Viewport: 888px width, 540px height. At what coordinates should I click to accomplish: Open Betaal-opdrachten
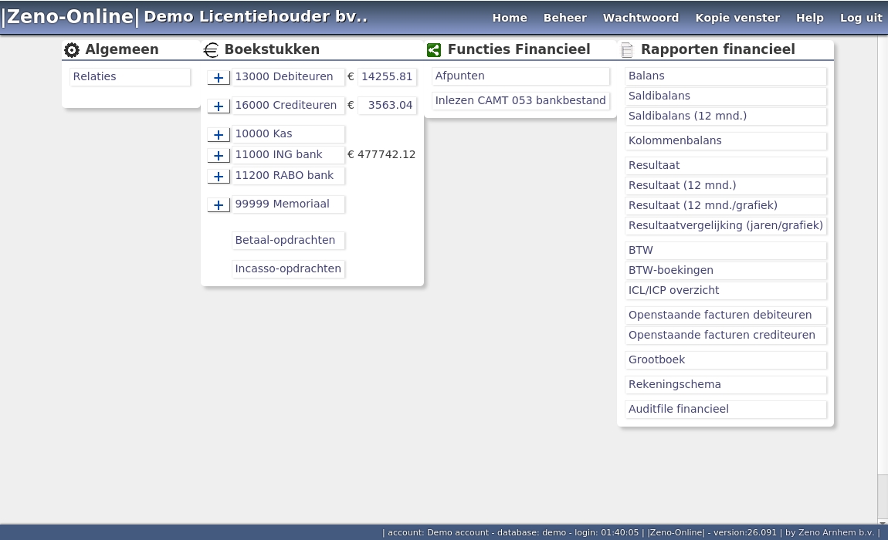[287, 240]
